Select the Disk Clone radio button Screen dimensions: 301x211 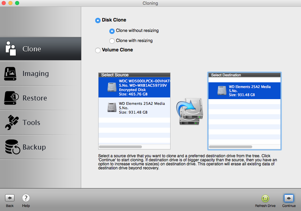[x=98, y=20]
